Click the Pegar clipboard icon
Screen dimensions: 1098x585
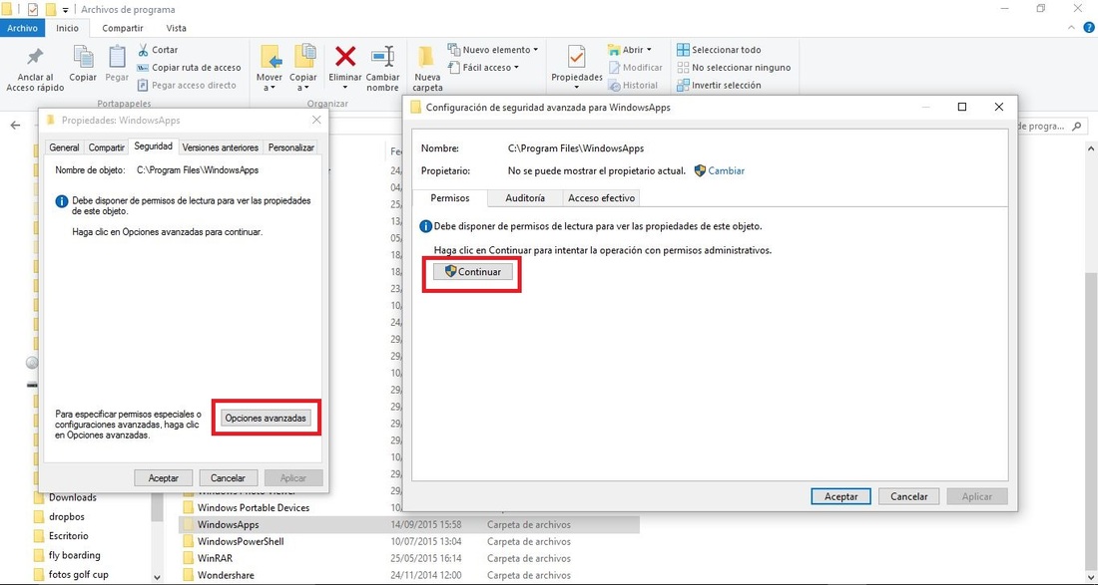tap(117, 58)
